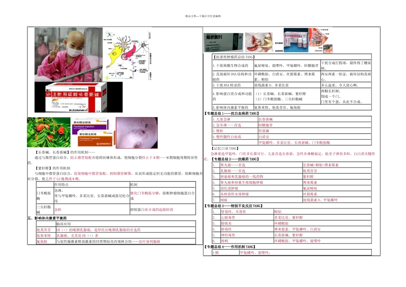Click table header 作用特点

(x=62, y=184)
